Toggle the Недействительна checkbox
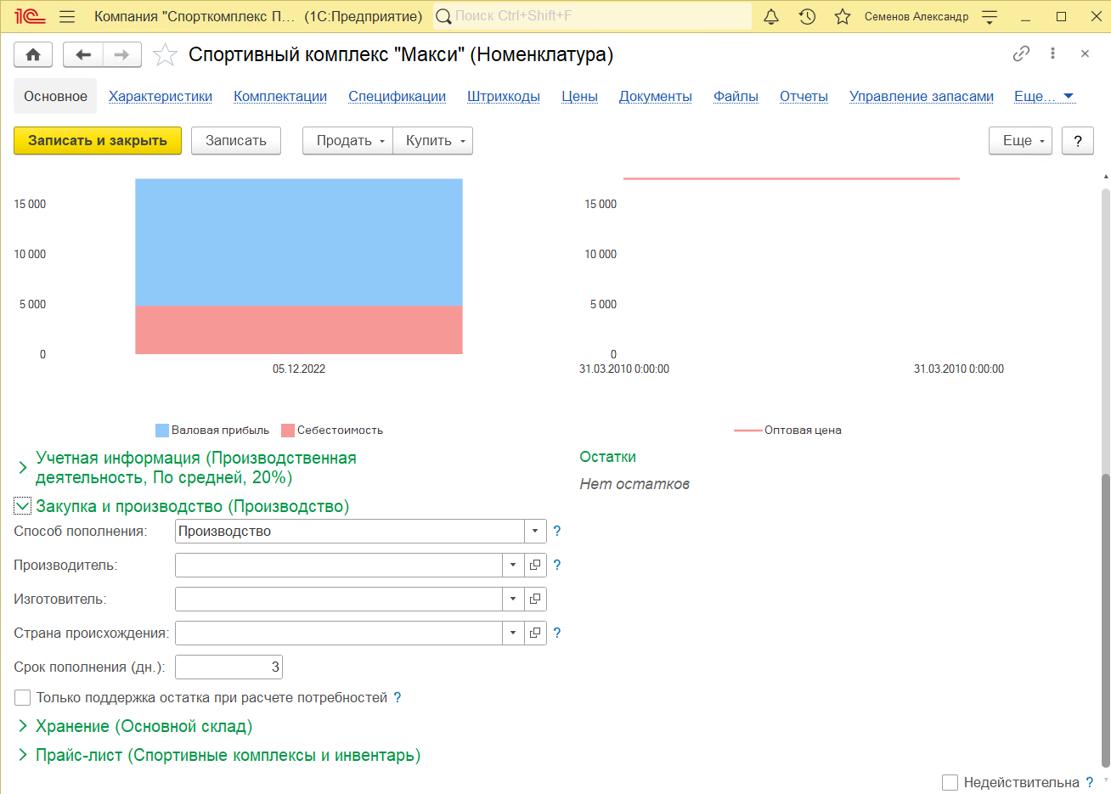 950,782
